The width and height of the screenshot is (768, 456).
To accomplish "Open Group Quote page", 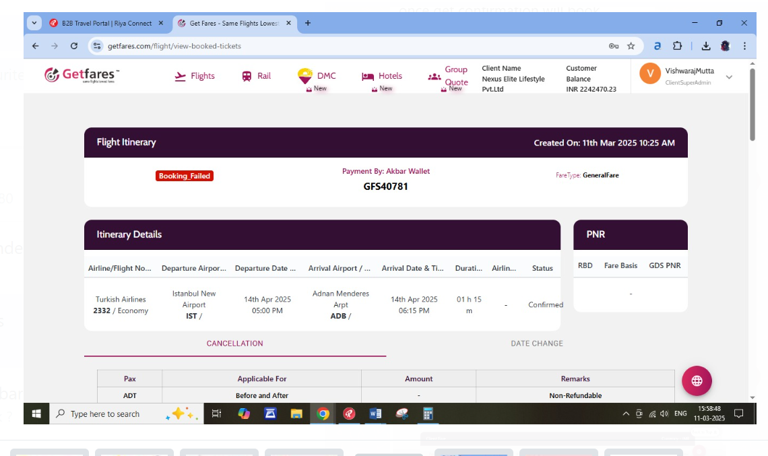I will coord(449,76).
